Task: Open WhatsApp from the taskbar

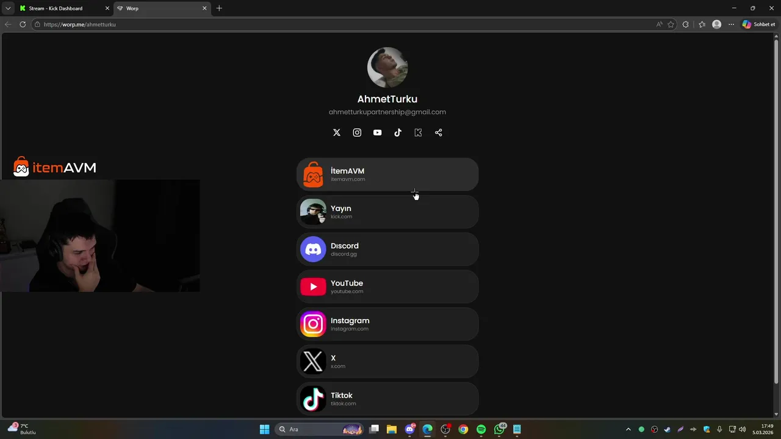Action: [499, 429]
